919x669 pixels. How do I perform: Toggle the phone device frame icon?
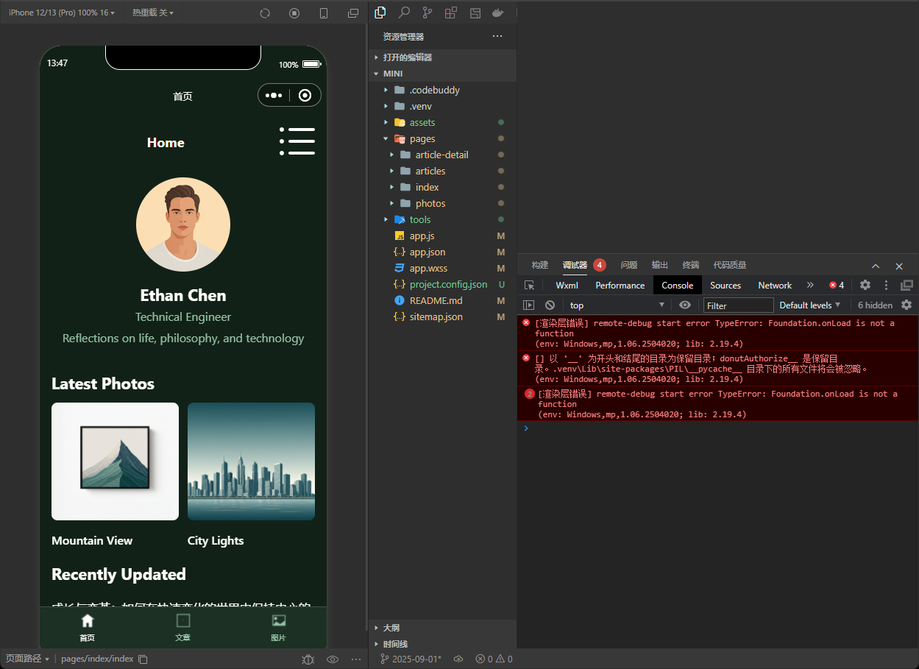point(324,13)
